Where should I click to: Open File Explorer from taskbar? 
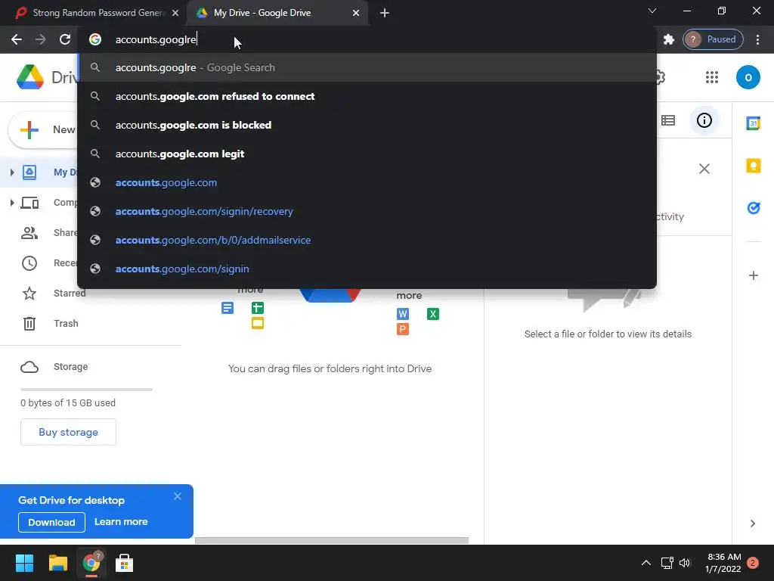57,563
